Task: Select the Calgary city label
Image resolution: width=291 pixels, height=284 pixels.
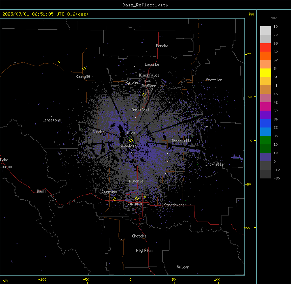Action: [135, 203]
